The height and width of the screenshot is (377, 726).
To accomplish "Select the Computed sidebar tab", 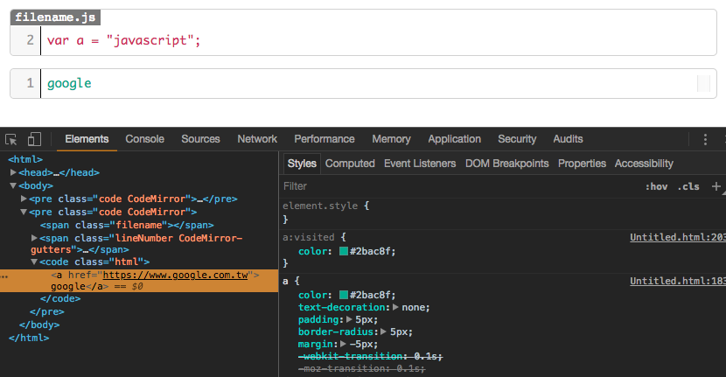I will 350,164.
